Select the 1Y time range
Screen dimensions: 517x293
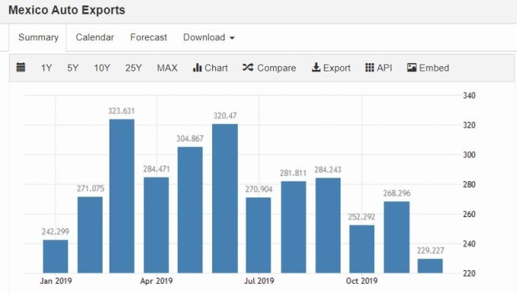pyautogui.click(x=46, y=68)
